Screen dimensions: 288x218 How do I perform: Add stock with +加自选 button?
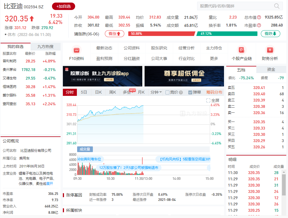click(63, 6)
